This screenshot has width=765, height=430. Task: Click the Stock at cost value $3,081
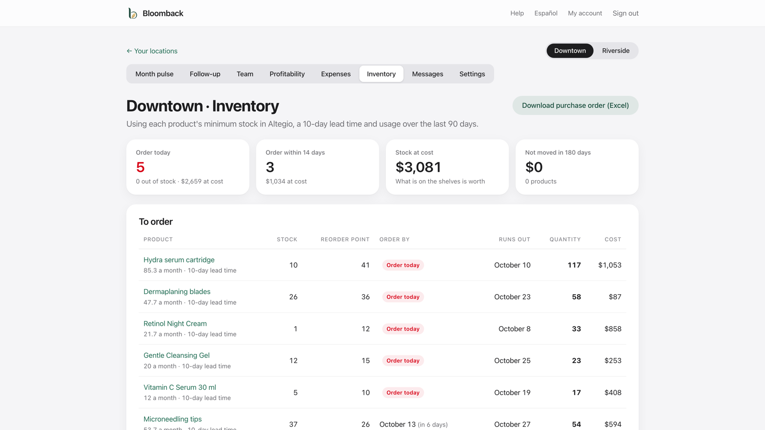click(x=418, y=167)
